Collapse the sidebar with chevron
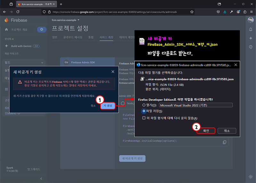Screen dimensions: 256x183 click(x=41, y=179)
